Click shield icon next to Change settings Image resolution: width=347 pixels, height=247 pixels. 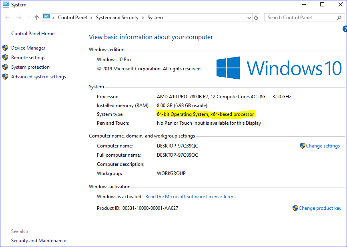point(302,146)
